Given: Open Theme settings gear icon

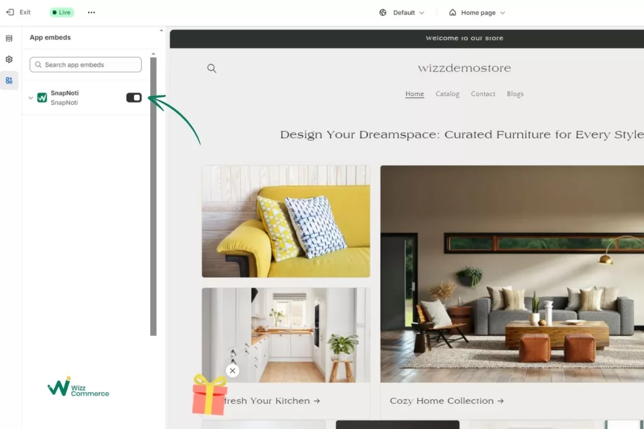Looking at the screenshot, I should click(9, 60).
